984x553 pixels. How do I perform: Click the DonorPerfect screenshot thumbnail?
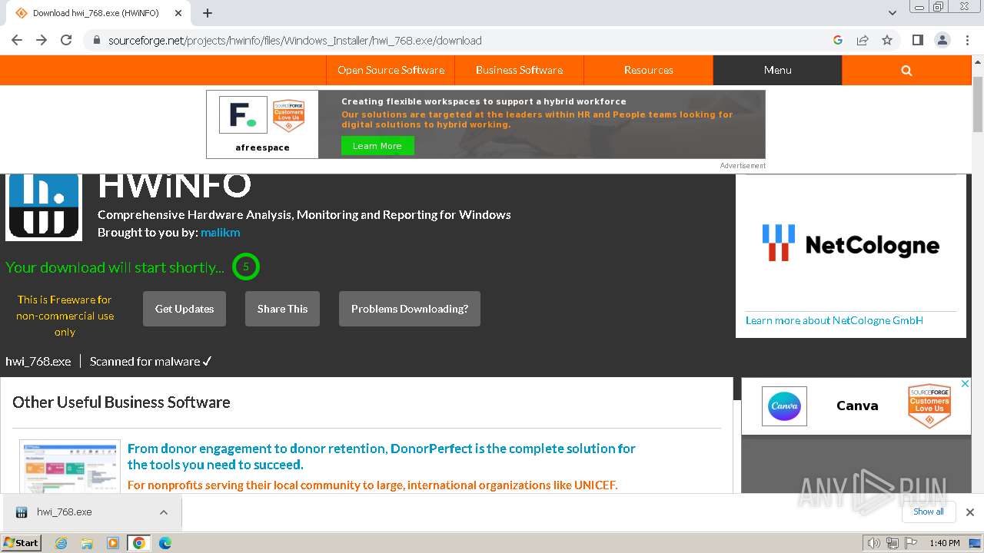tap(70, 467)
